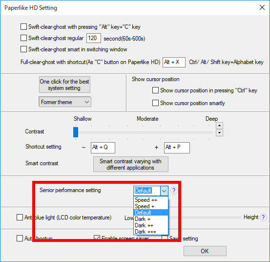270x262 pixels.
Task: Toggle Anti blue light checkbox
Action: (20, 217)
